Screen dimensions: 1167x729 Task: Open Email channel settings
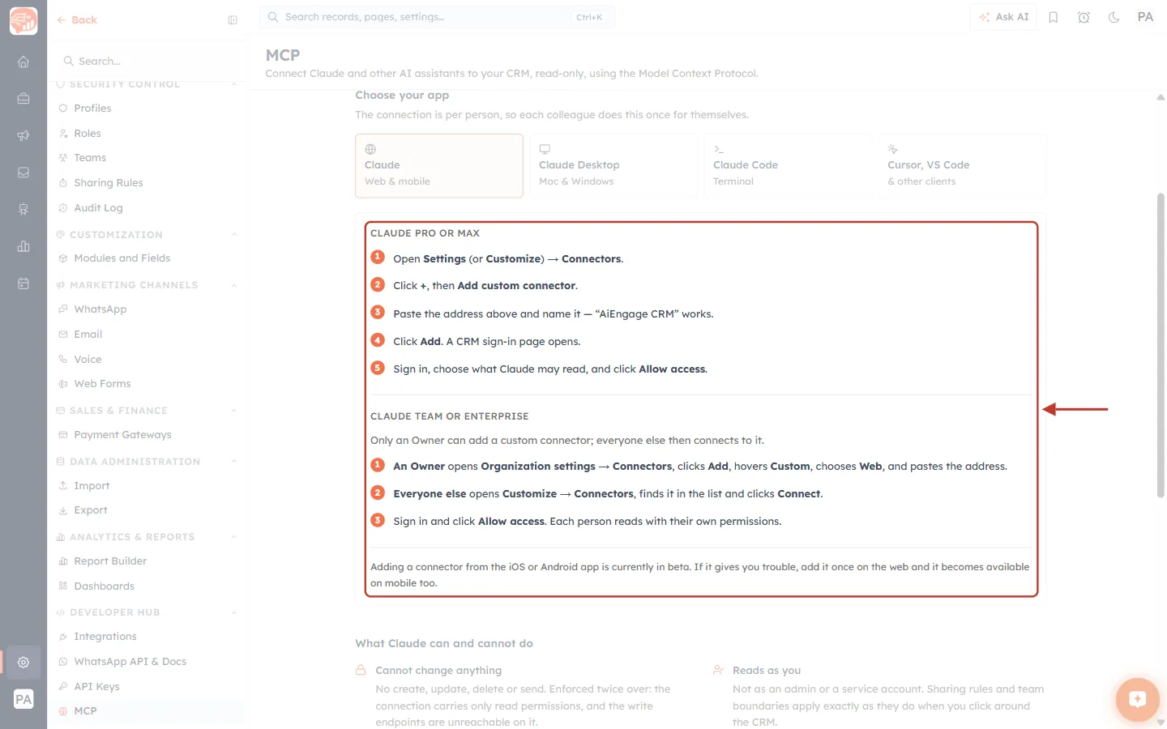coord(149,335)
